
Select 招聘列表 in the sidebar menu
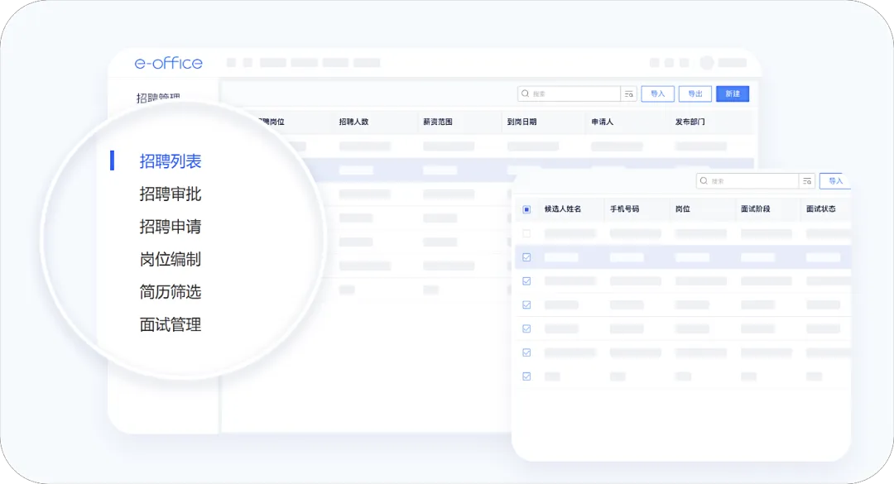tap(171, 161)
